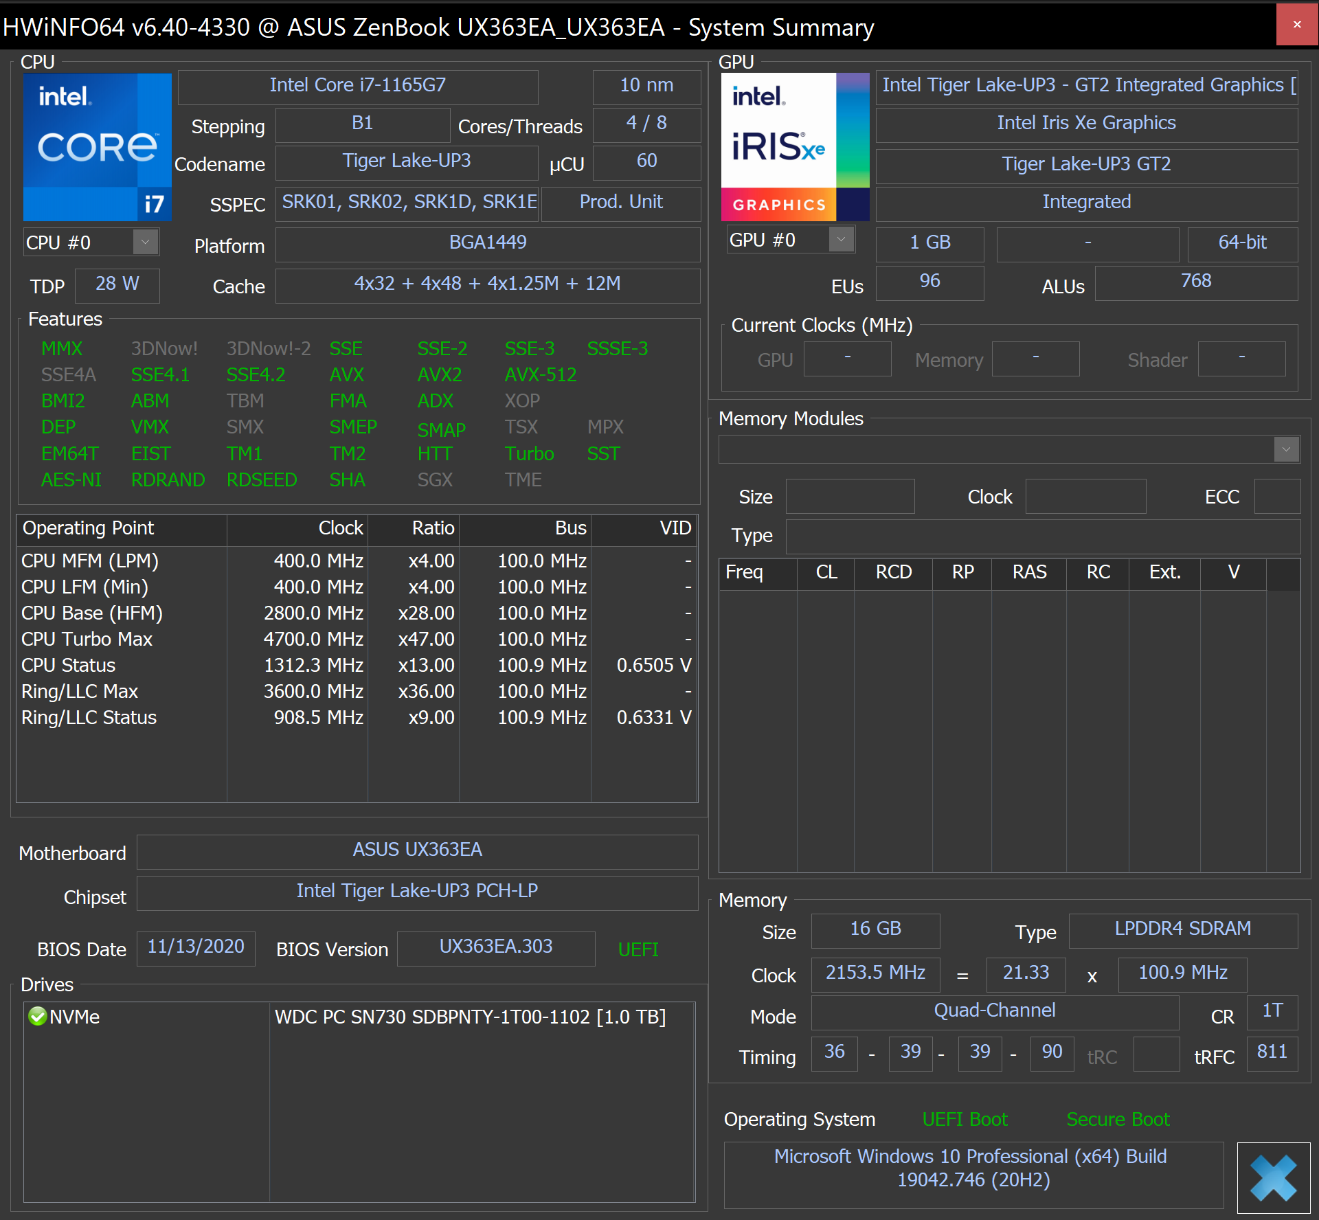Select the CPU Base (HFM) row
The height and width of the screenshot is (1220, 1319).
click(357, 613)
